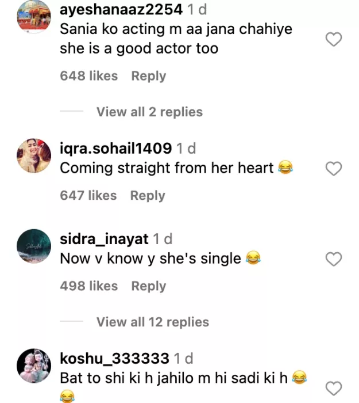Open koshu_333333 username link
The image size is (359, 403).
click(114, 359)
